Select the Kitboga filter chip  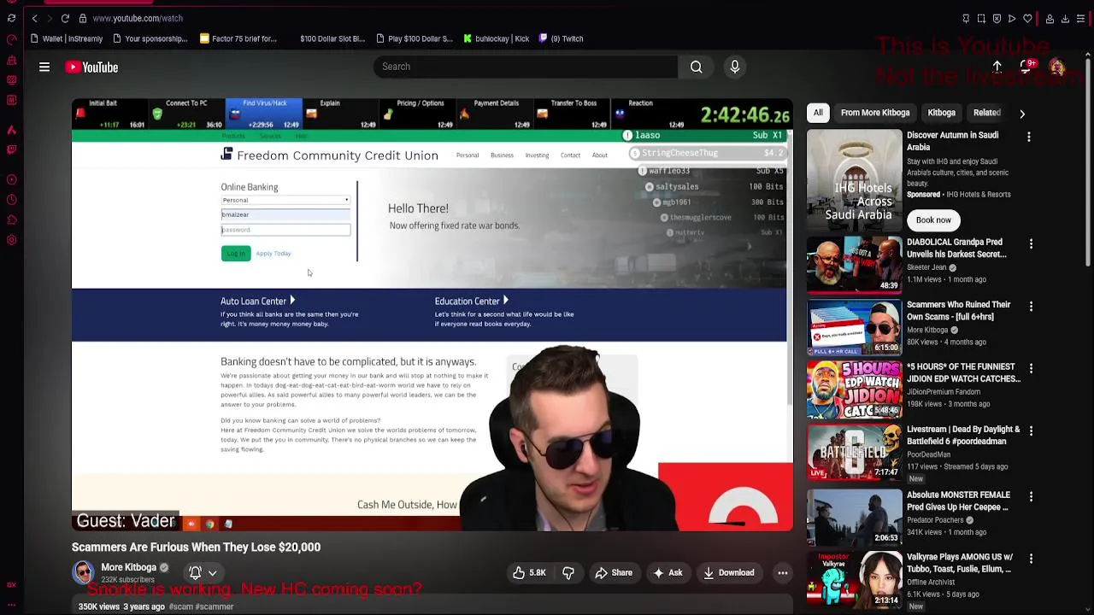coord(941,113)
